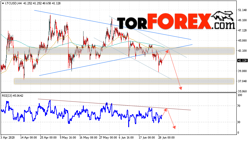
Task: Click the 39.080 price axis label
Action: pos(242,71)
